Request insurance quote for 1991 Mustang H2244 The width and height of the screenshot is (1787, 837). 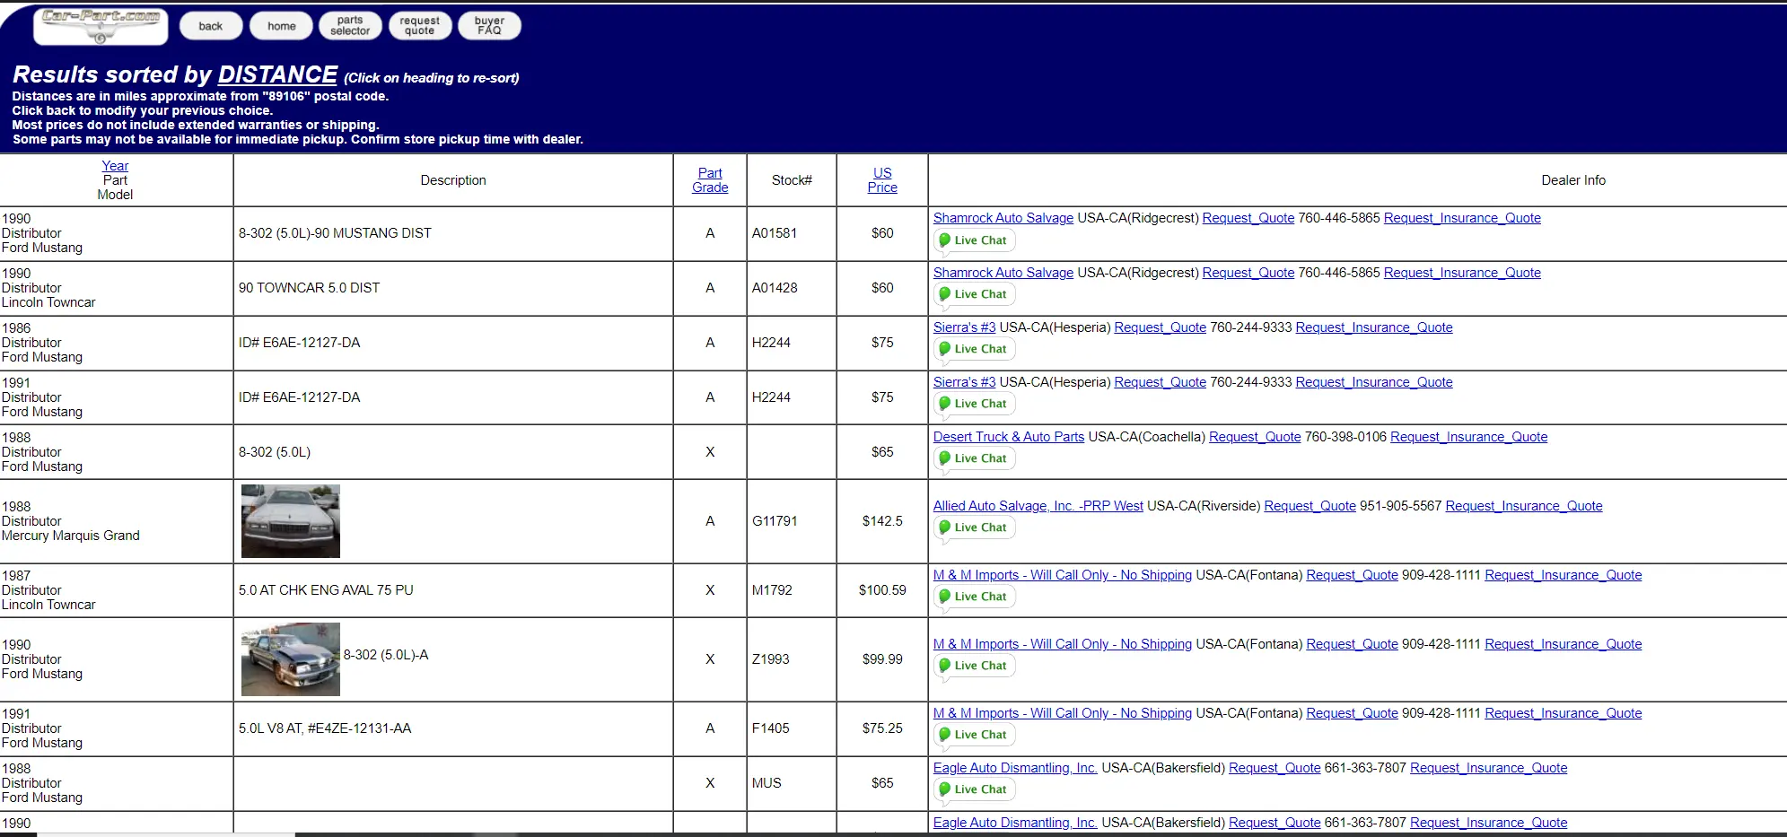click(1374, 382)
